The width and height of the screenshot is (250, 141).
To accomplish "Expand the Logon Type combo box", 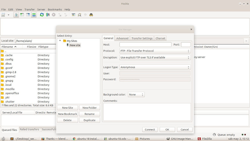I will point(155,67).
